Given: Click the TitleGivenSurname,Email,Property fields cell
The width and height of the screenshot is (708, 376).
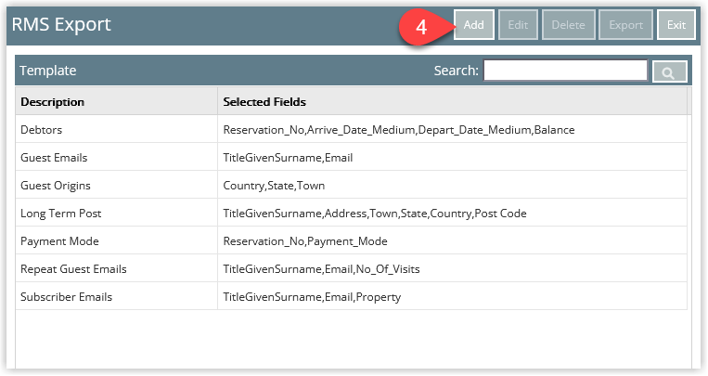Looking at the screenshot, I should coord(453,296).
